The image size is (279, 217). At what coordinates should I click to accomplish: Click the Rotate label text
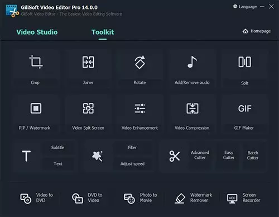(139, 82)
